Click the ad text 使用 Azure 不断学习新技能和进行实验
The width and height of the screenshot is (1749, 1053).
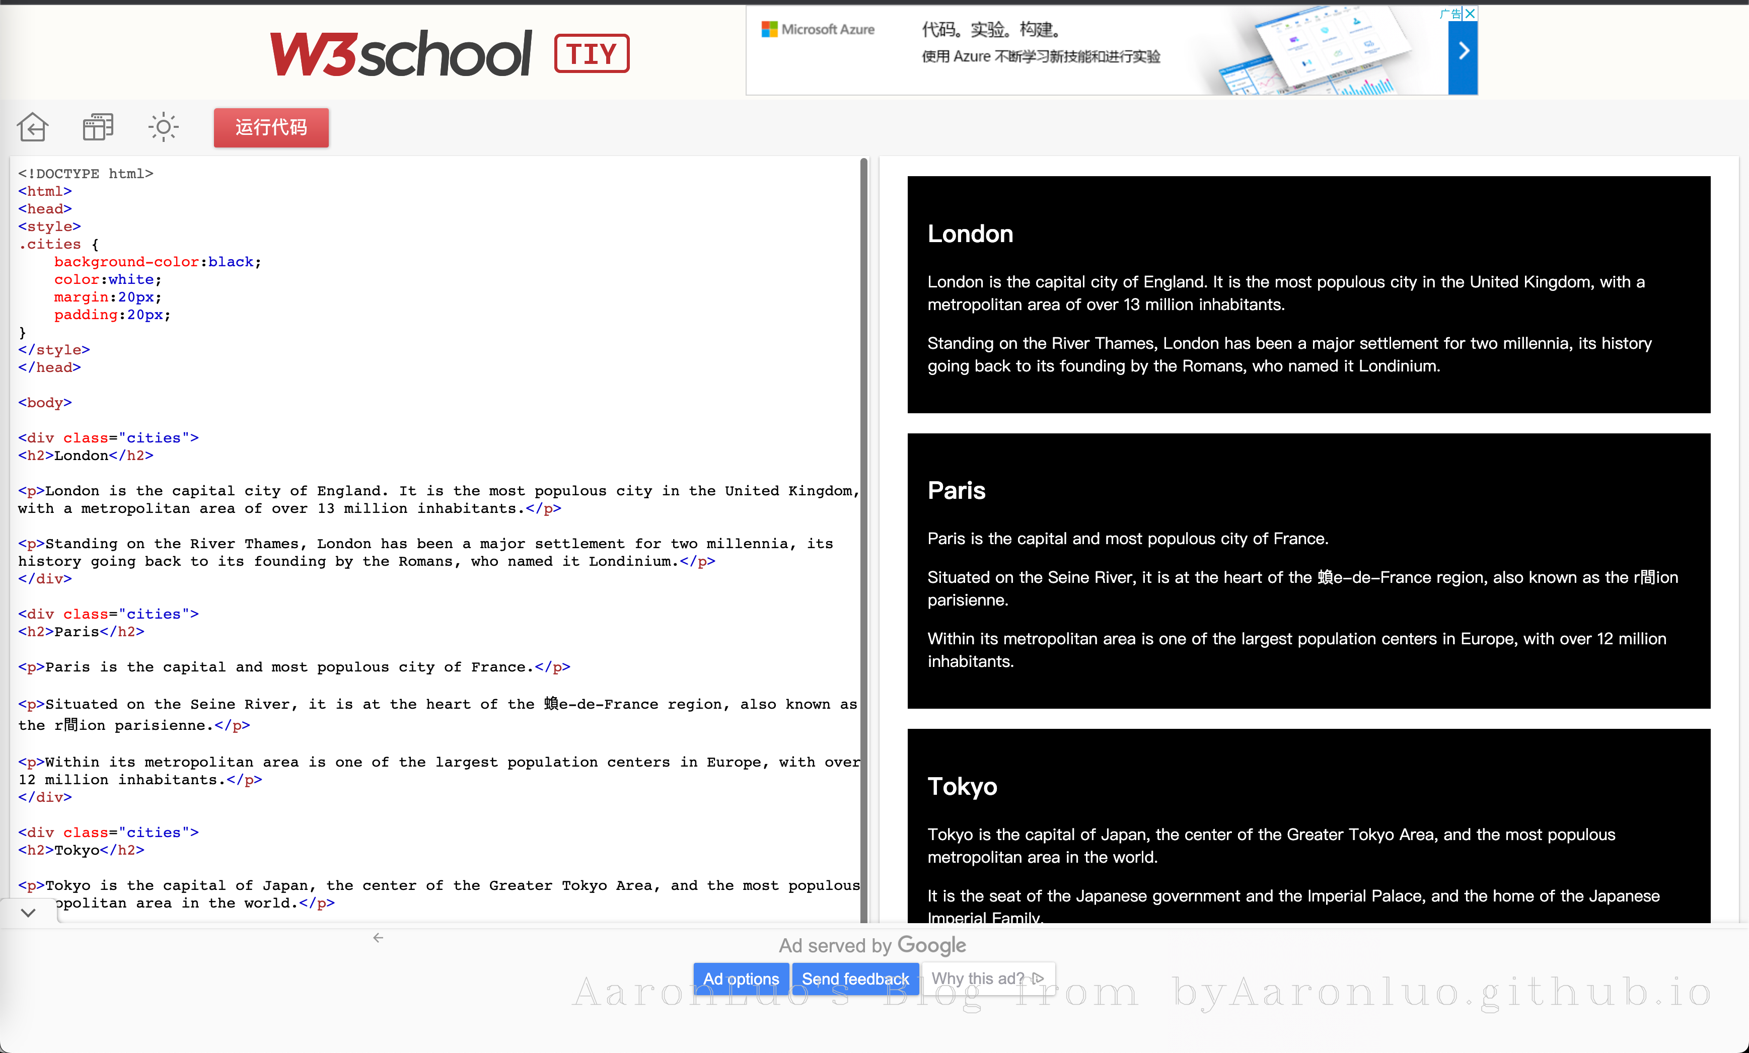1041,57
